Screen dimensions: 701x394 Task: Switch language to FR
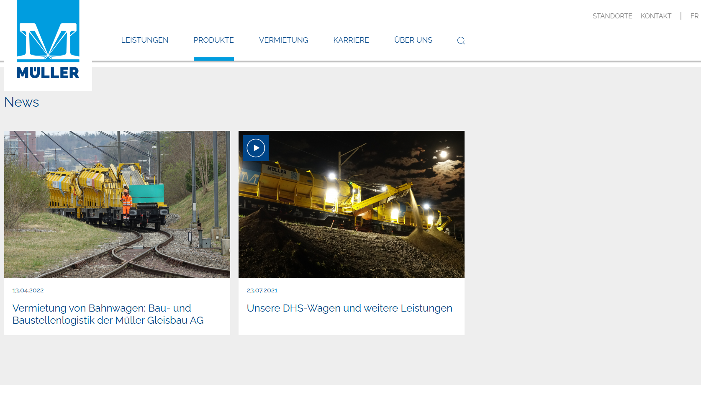coord(694,16)
